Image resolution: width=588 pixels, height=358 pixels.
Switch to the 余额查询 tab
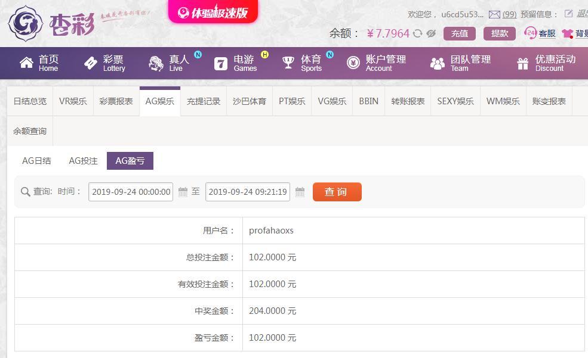pos(30,131)
